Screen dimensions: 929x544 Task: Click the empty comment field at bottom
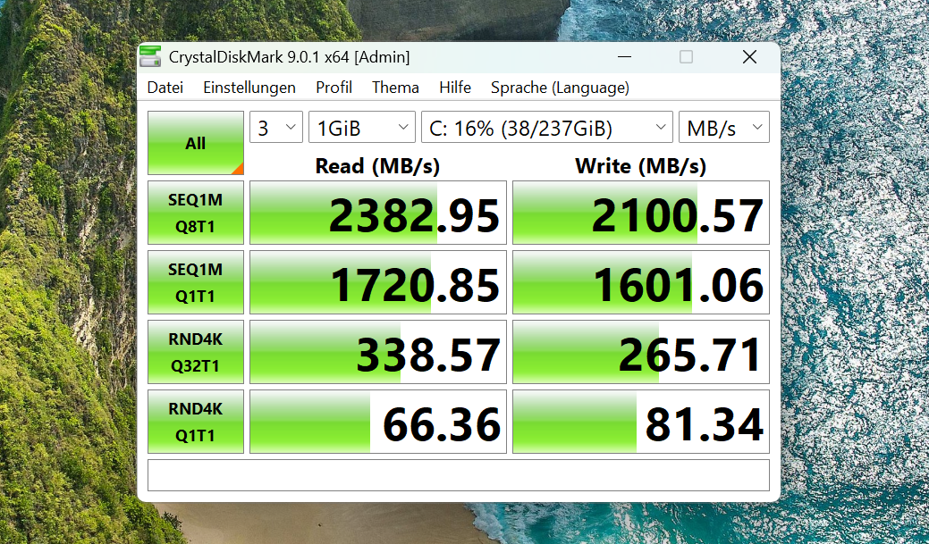pyautogui.click(x=459, y=475)
